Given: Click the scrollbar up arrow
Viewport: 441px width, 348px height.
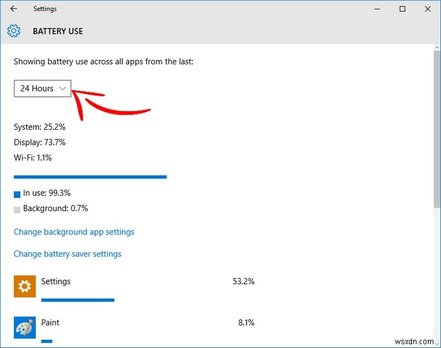Looking at the screenshot, I should [437, 47].
